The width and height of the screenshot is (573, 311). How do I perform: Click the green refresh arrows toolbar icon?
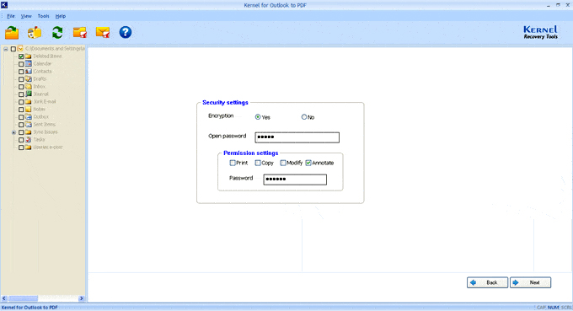point(57,33)
